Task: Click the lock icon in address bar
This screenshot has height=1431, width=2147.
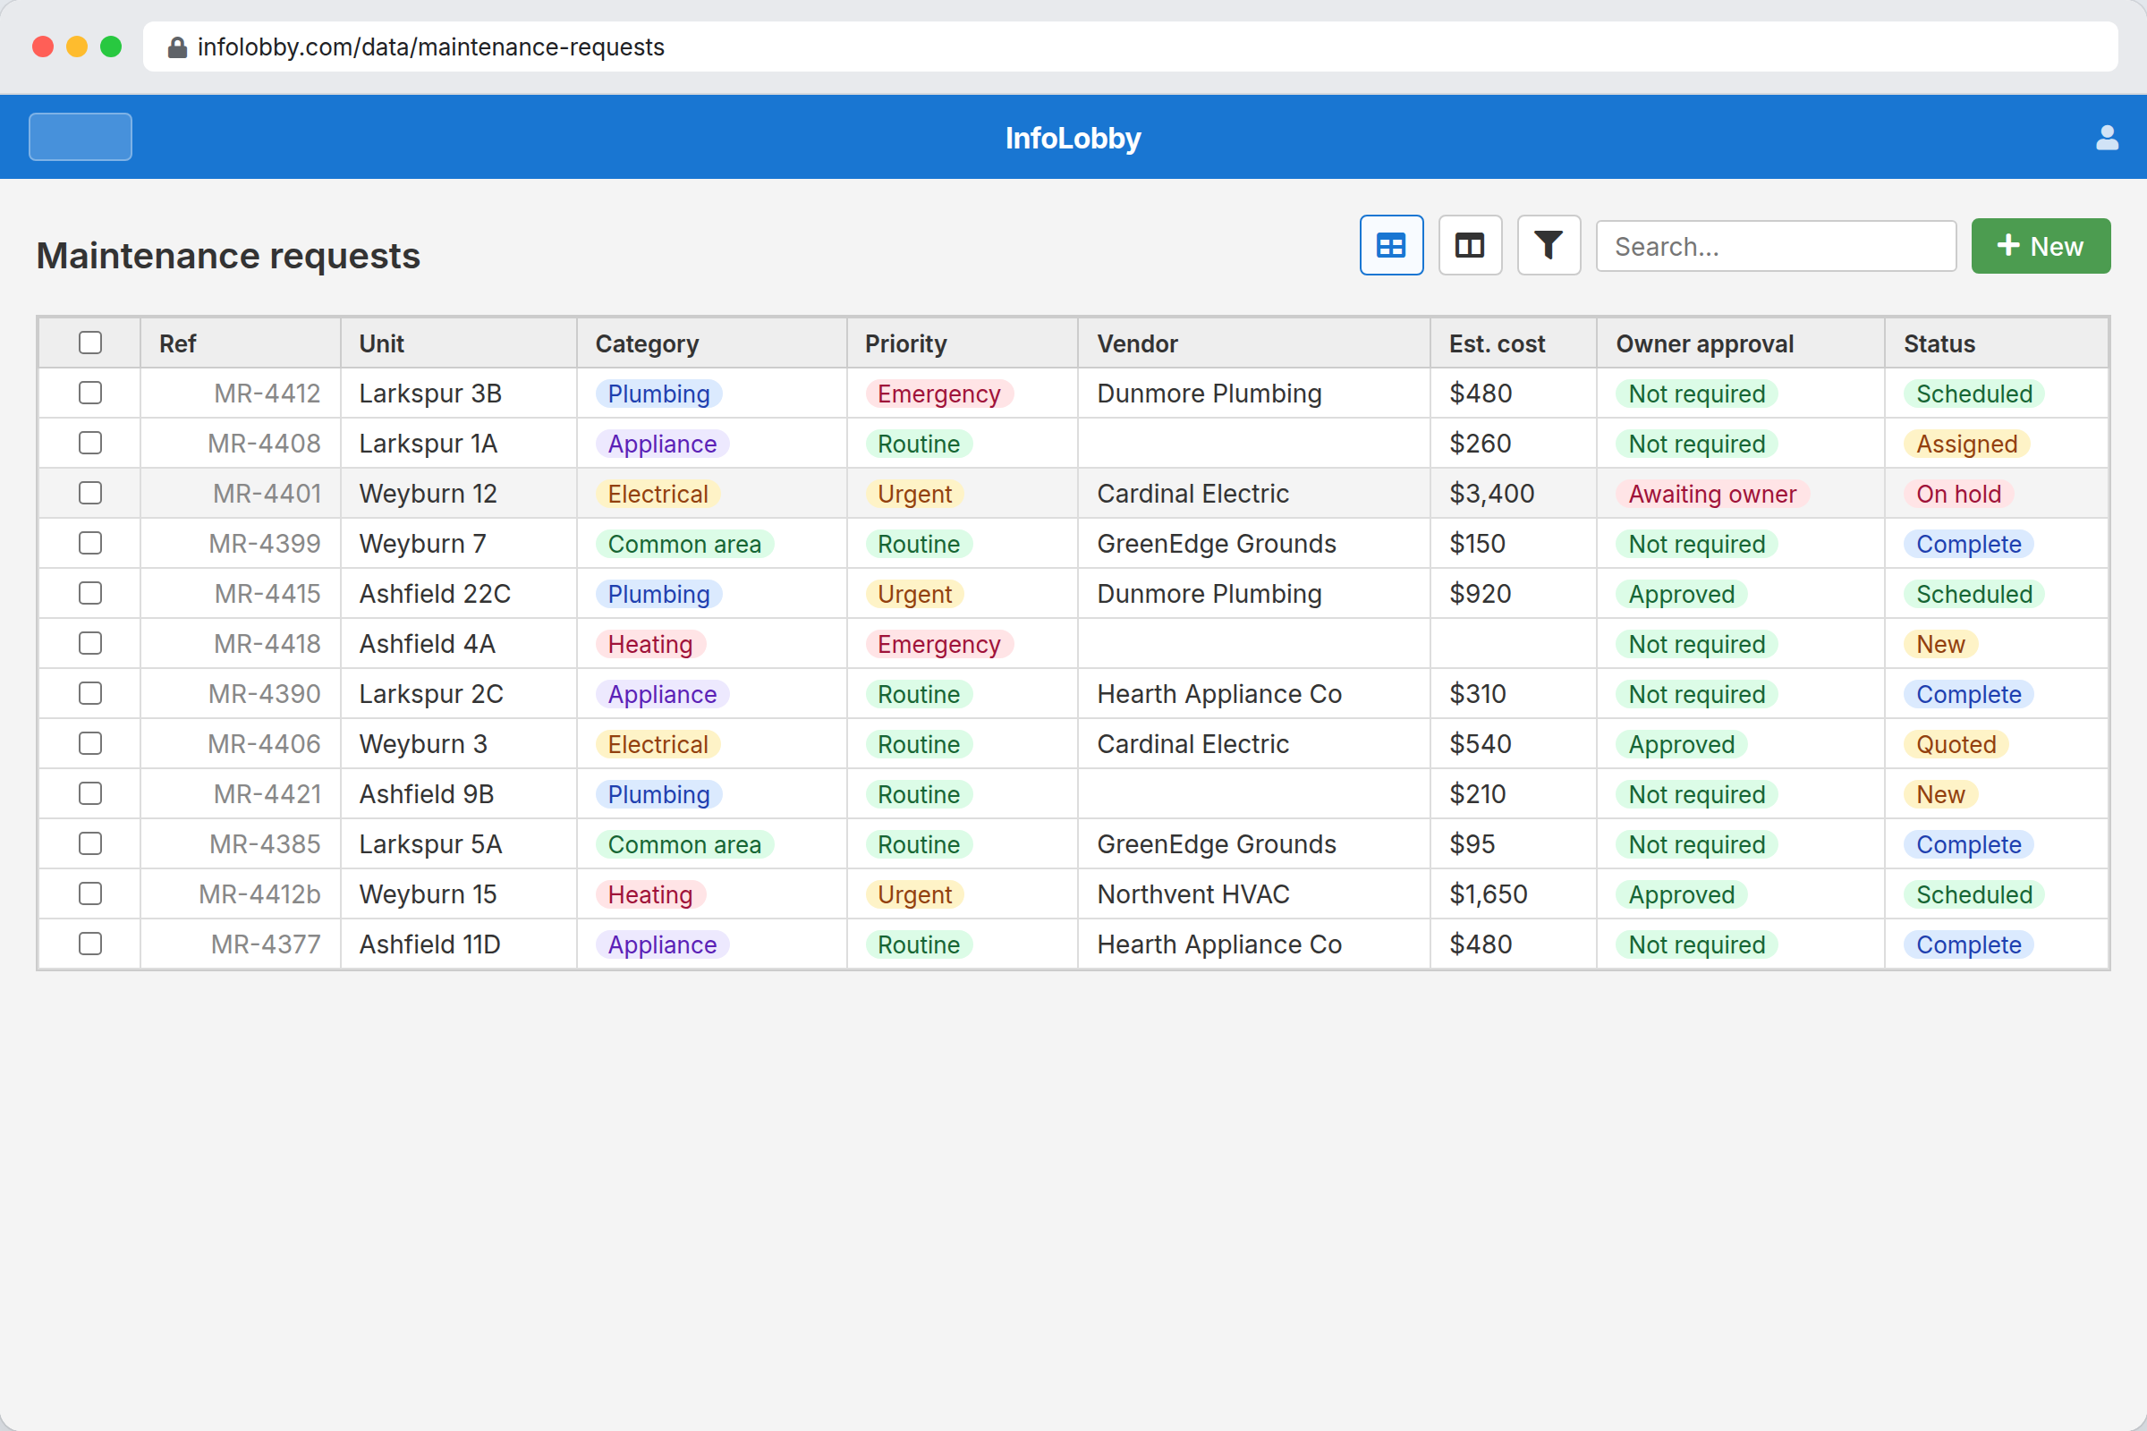Action: click(x=177, y=47)
